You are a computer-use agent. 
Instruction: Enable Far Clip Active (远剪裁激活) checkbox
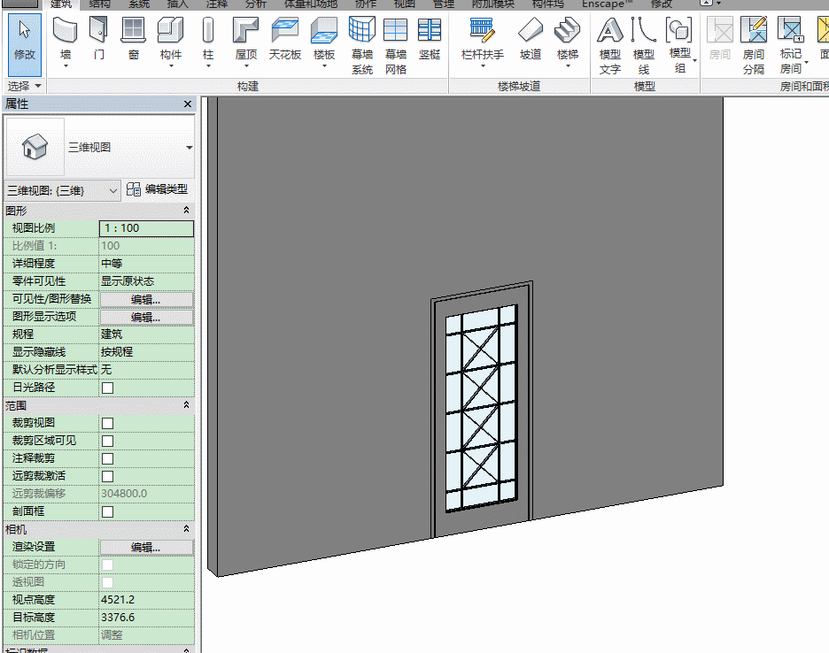coord(107,477)
